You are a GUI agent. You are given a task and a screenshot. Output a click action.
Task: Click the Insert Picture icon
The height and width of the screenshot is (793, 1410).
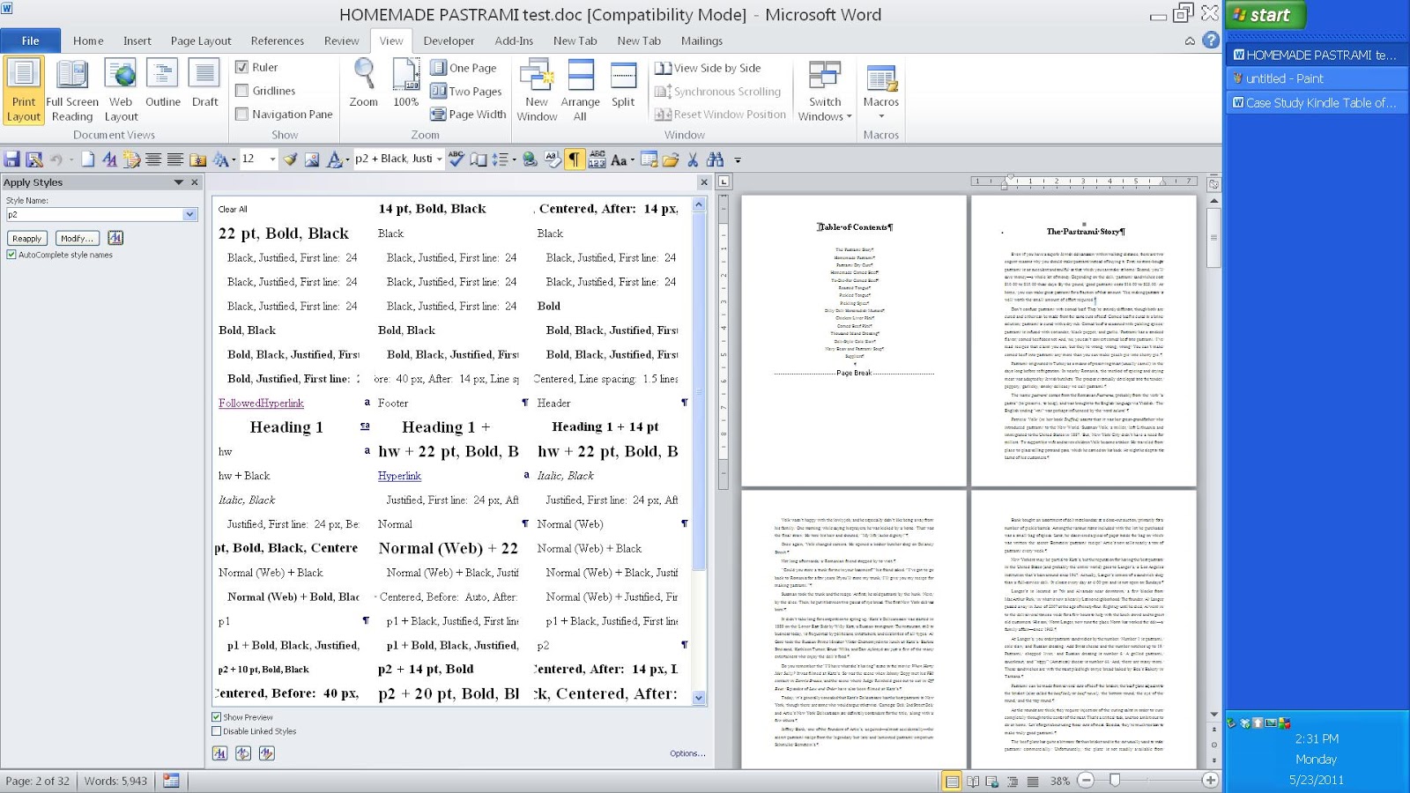click(x=312, y=159)
